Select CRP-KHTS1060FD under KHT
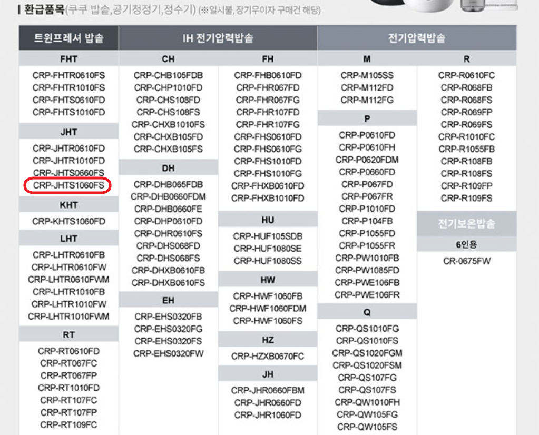The width and height of the screenshot is (539, 435). click(x=68, y=222)
